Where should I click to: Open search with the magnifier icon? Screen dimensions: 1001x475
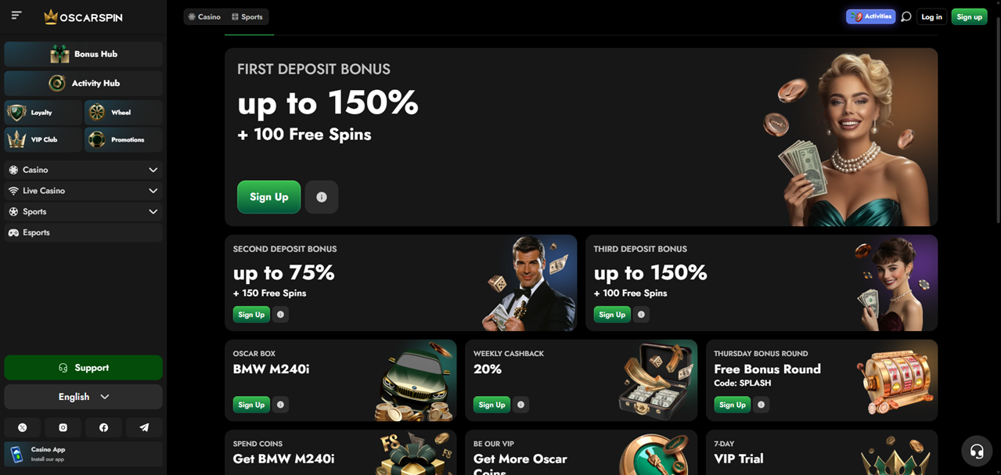[906, 15]
